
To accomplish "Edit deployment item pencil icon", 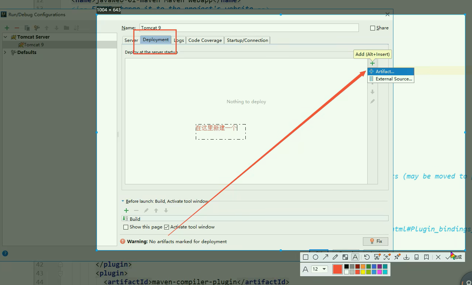I will pyautogui.click(x=372, y=101).
